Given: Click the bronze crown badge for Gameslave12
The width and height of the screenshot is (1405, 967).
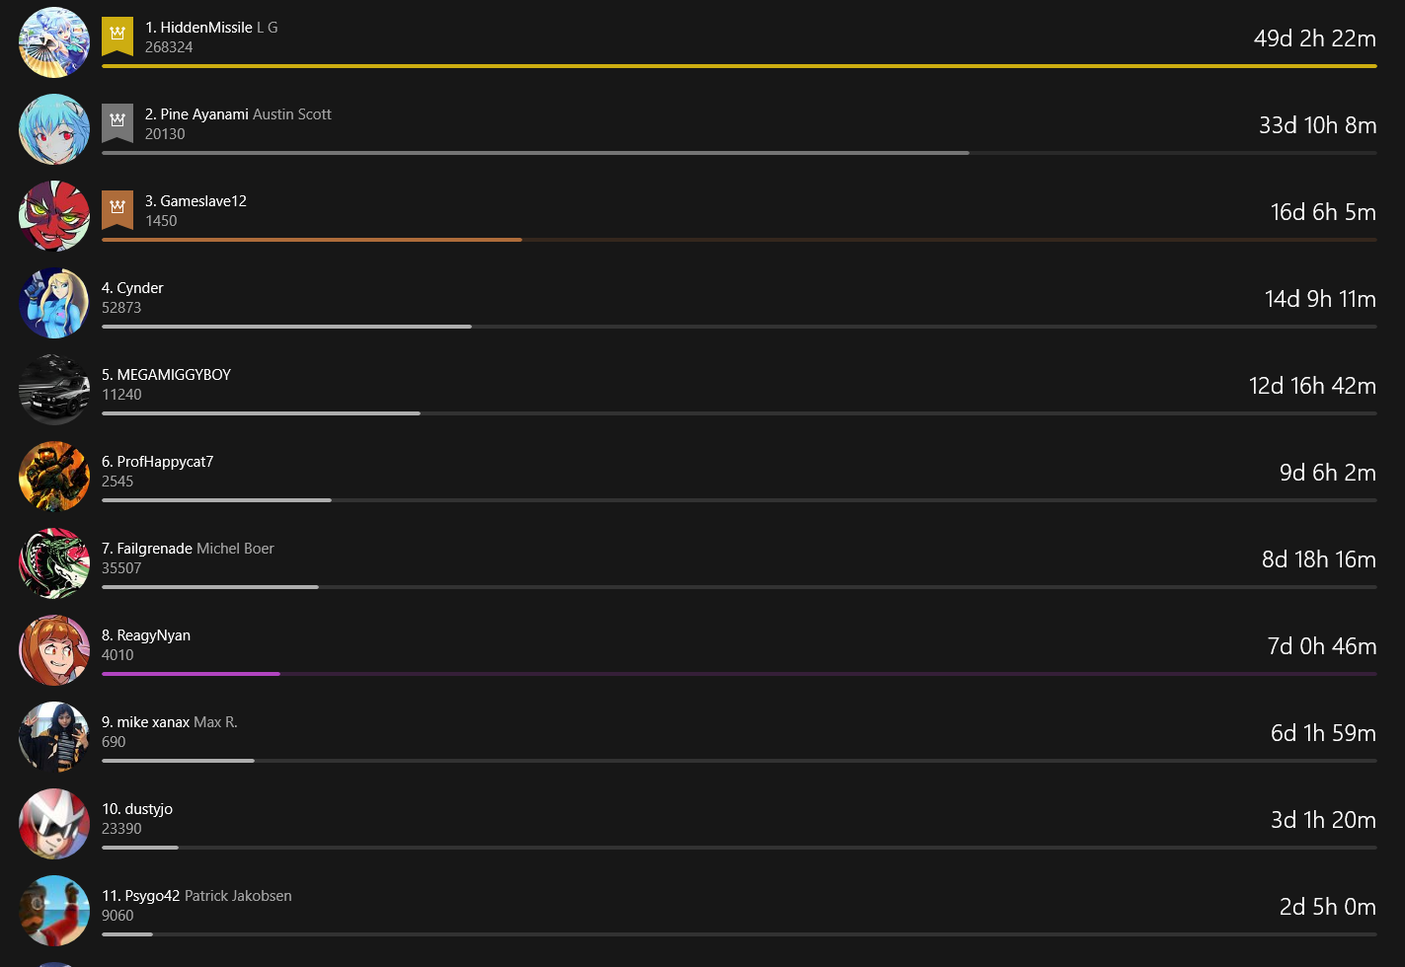Looking at the screenshot, I should [117, 209].
